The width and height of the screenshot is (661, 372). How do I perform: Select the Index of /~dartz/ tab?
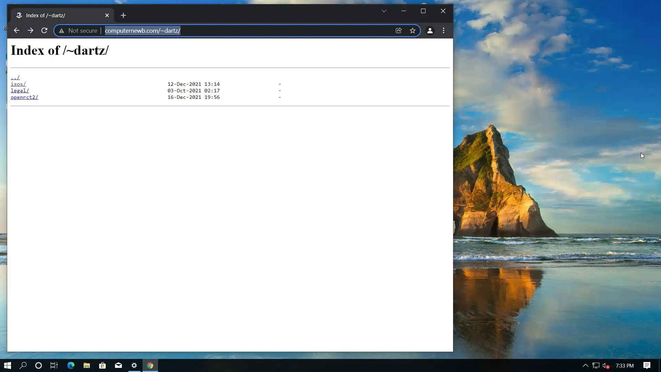59,15
